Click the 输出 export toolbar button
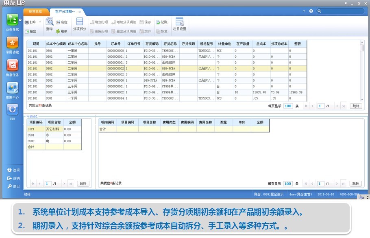Viewport: 370px width, 238px height. [30, 31]
